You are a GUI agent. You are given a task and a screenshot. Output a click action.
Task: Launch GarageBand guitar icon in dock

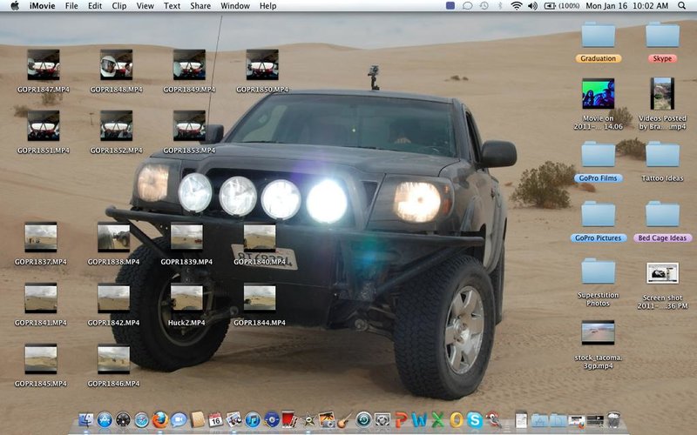pos(344,419)
